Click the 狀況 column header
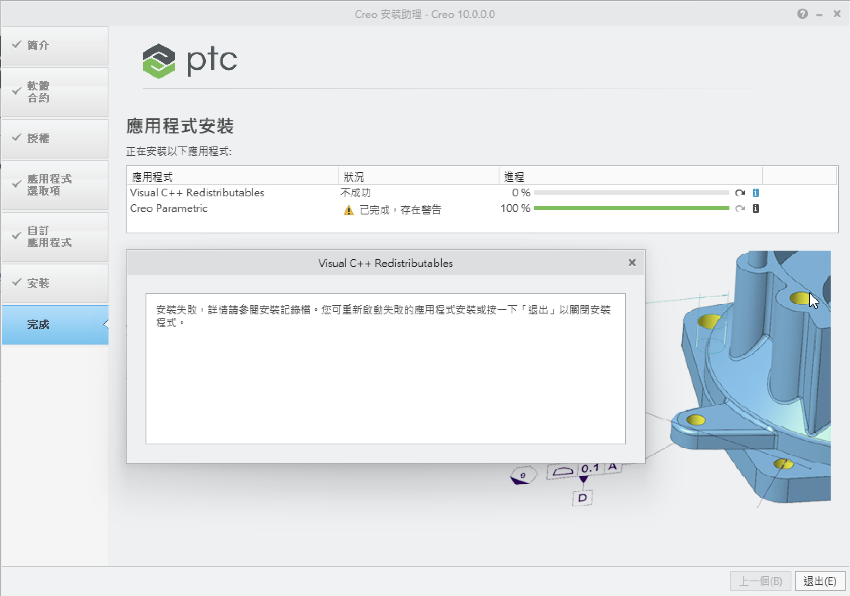850x596 pixels. (352, 176)
